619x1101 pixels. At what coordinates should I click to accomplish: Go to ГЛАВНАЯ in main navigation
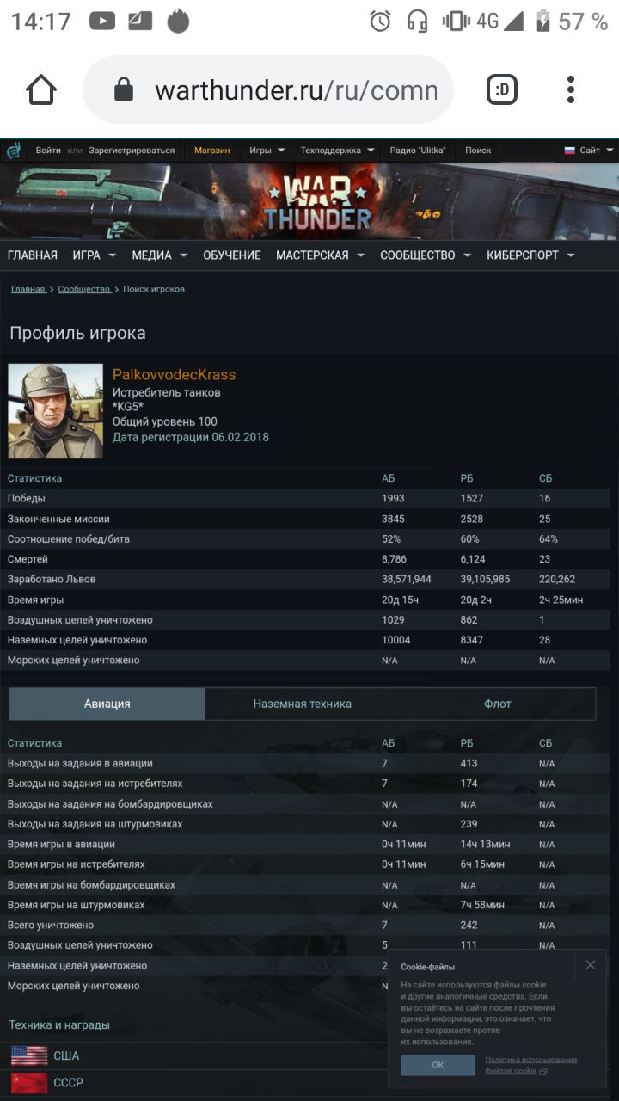click(33, 255)
